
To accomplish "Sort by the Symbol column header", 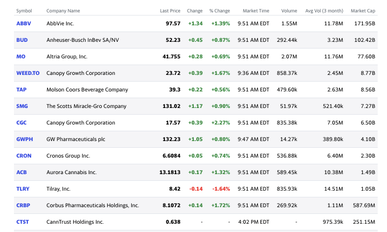I will 24,11.
